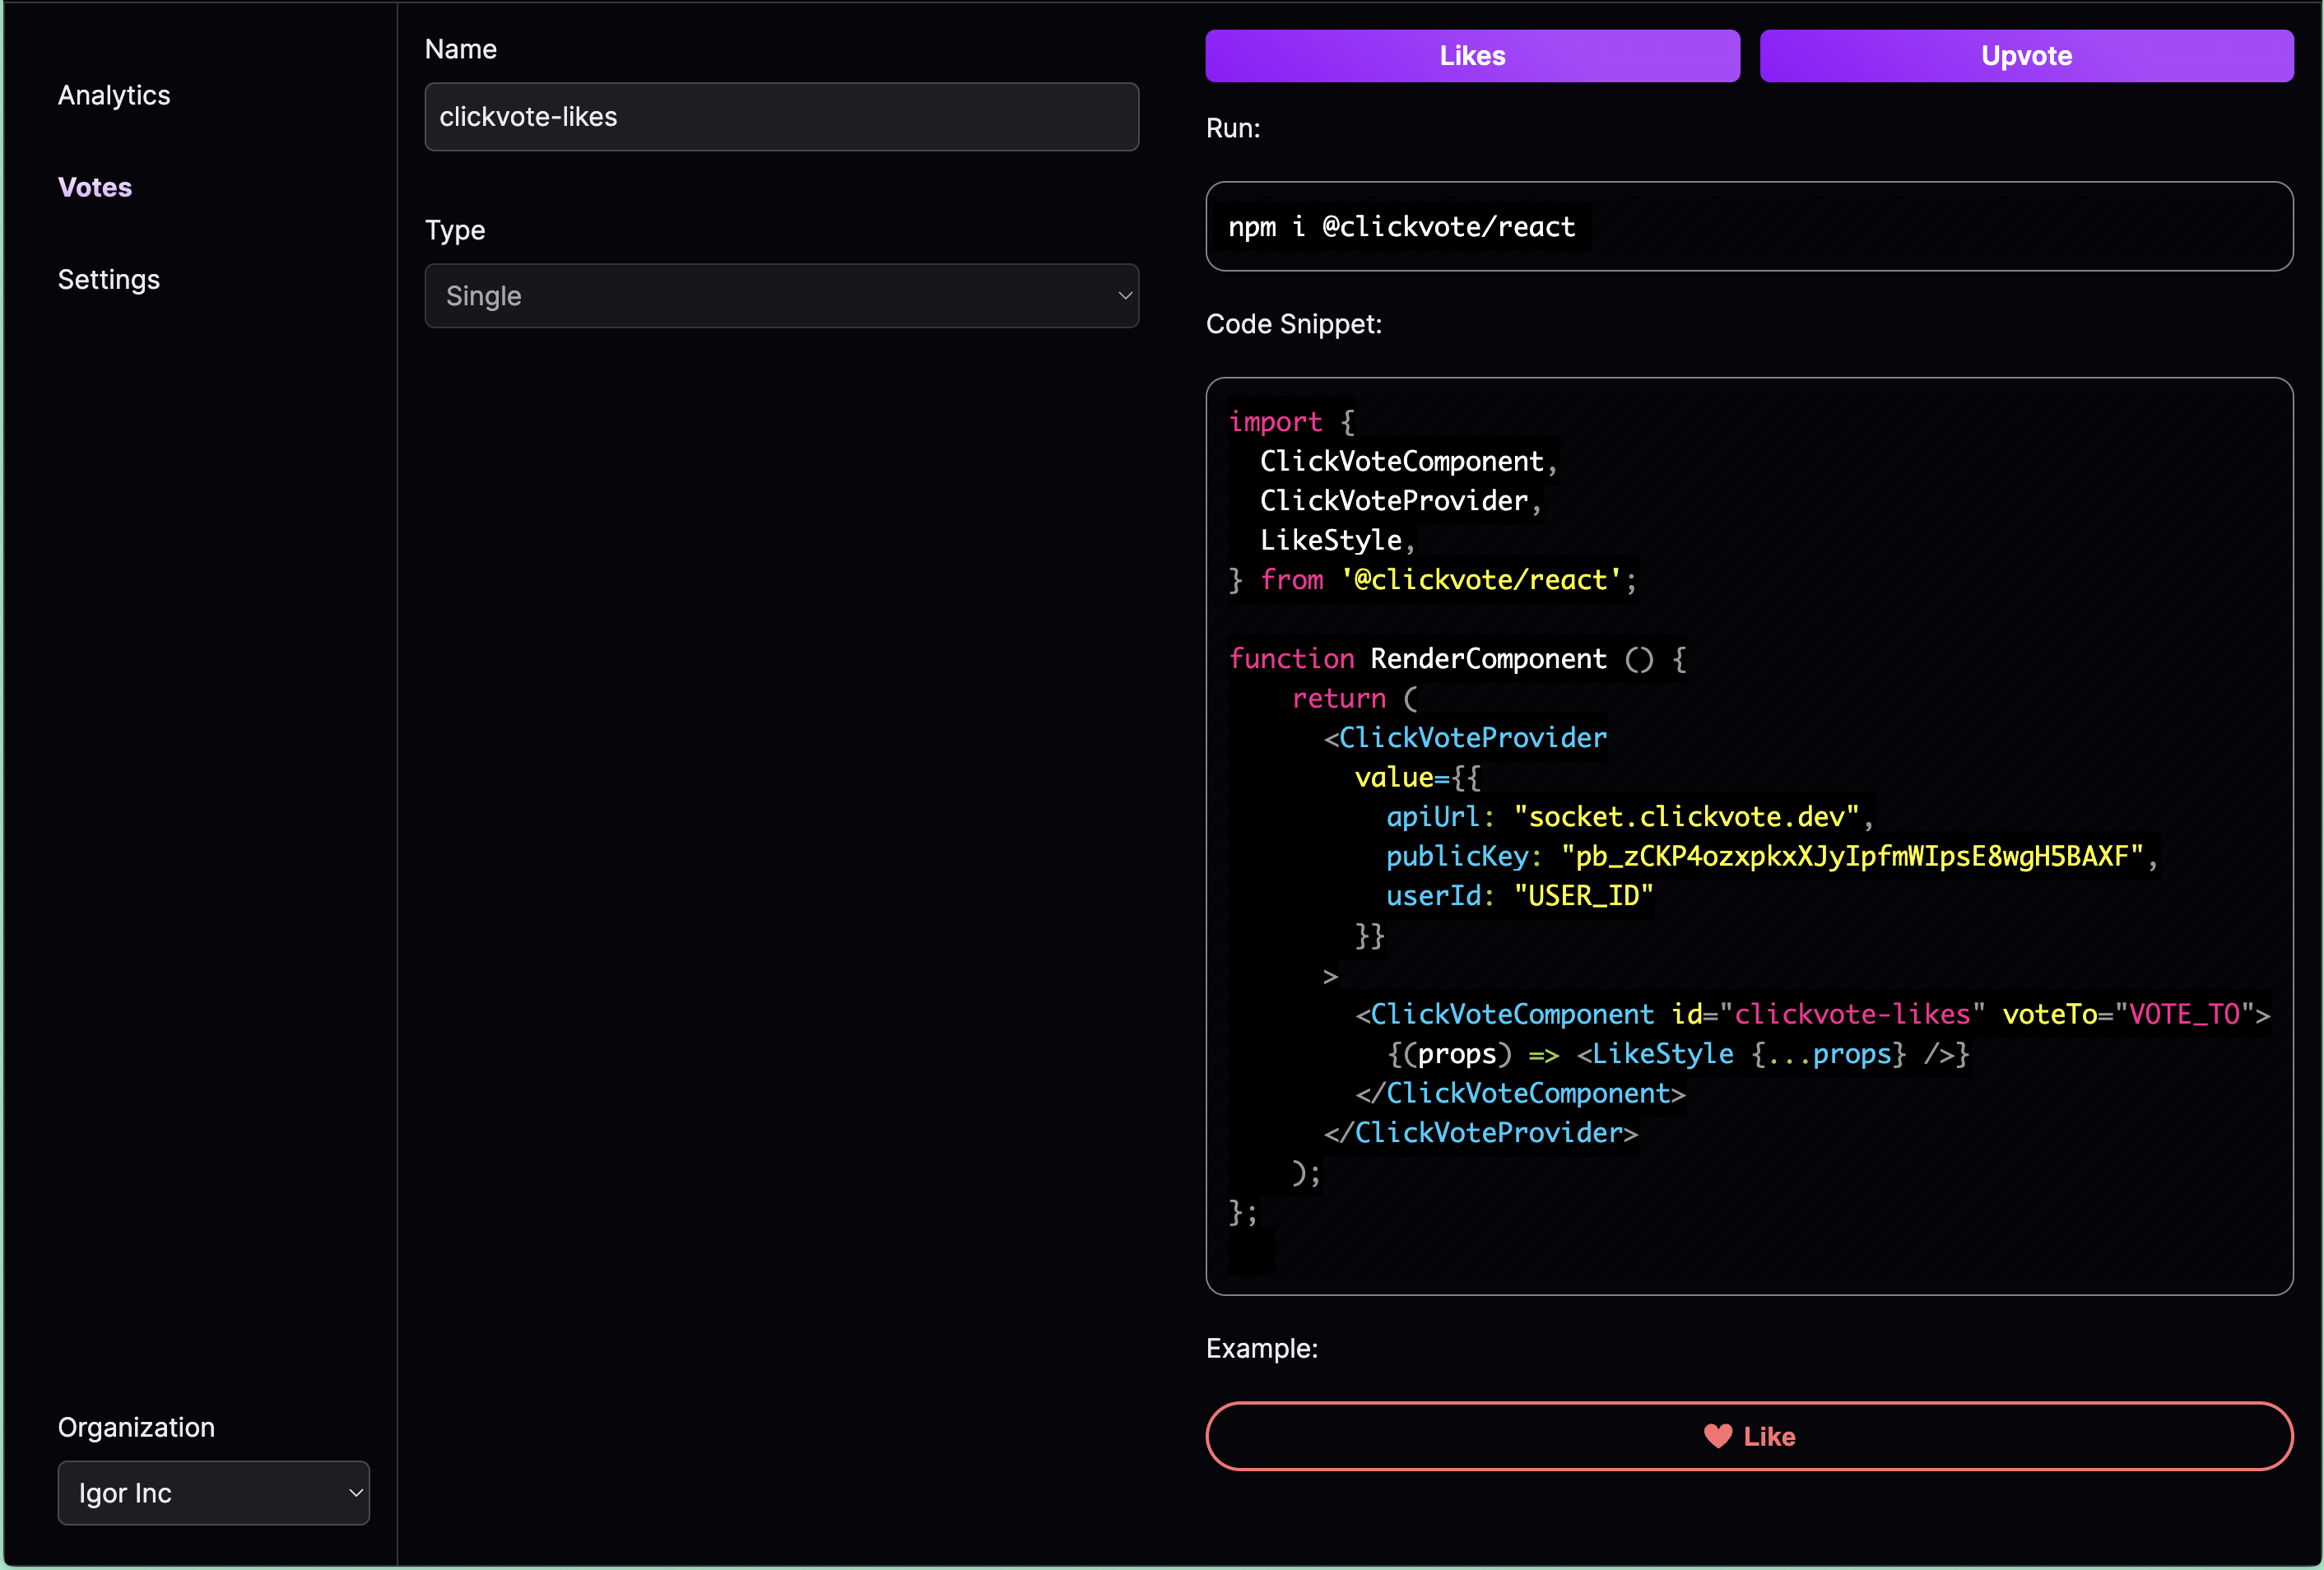The image size is (2324, 1570).
Task: Click the chevron on the Type dropdown
Action: point(1124,296)
